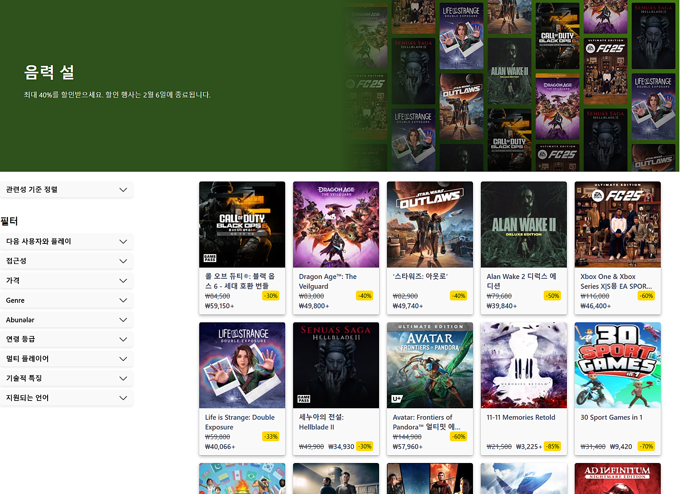Expand the Abunələr filter
The height and width of the screenshot is (494, 680).
click(x=67, y=320)
